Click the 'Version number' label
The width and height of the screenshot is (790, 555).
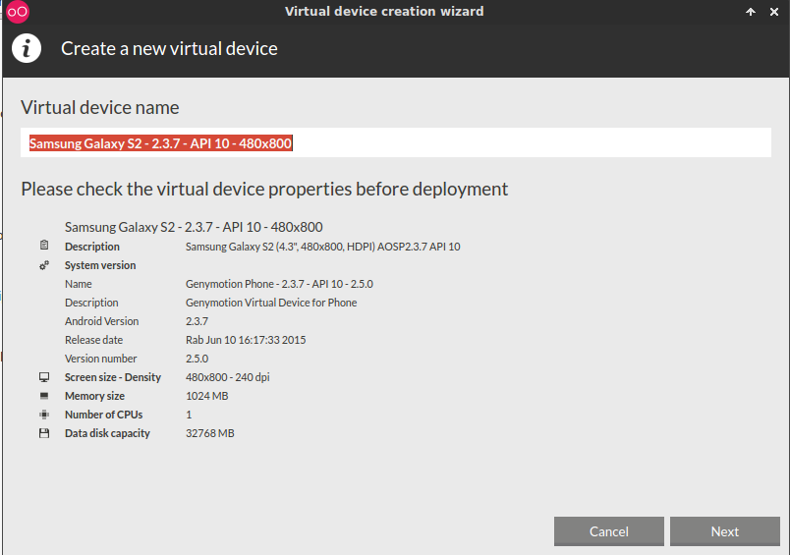click(x=101, y=359)
